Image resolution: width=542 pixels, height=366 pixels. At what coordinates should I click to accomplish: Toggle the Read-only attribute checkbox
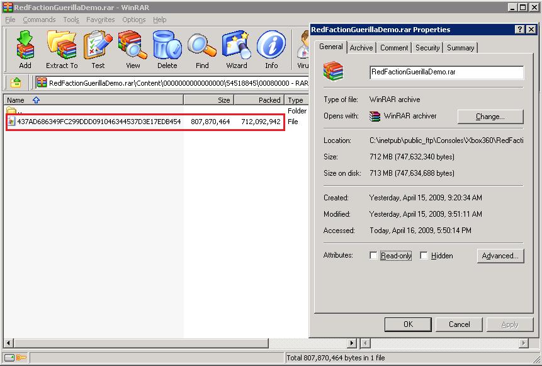point(373,255)
